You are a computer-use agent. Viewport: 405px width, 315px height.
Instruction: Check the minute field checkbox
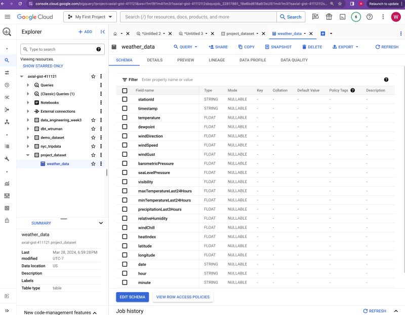click(x=125, y=283)
